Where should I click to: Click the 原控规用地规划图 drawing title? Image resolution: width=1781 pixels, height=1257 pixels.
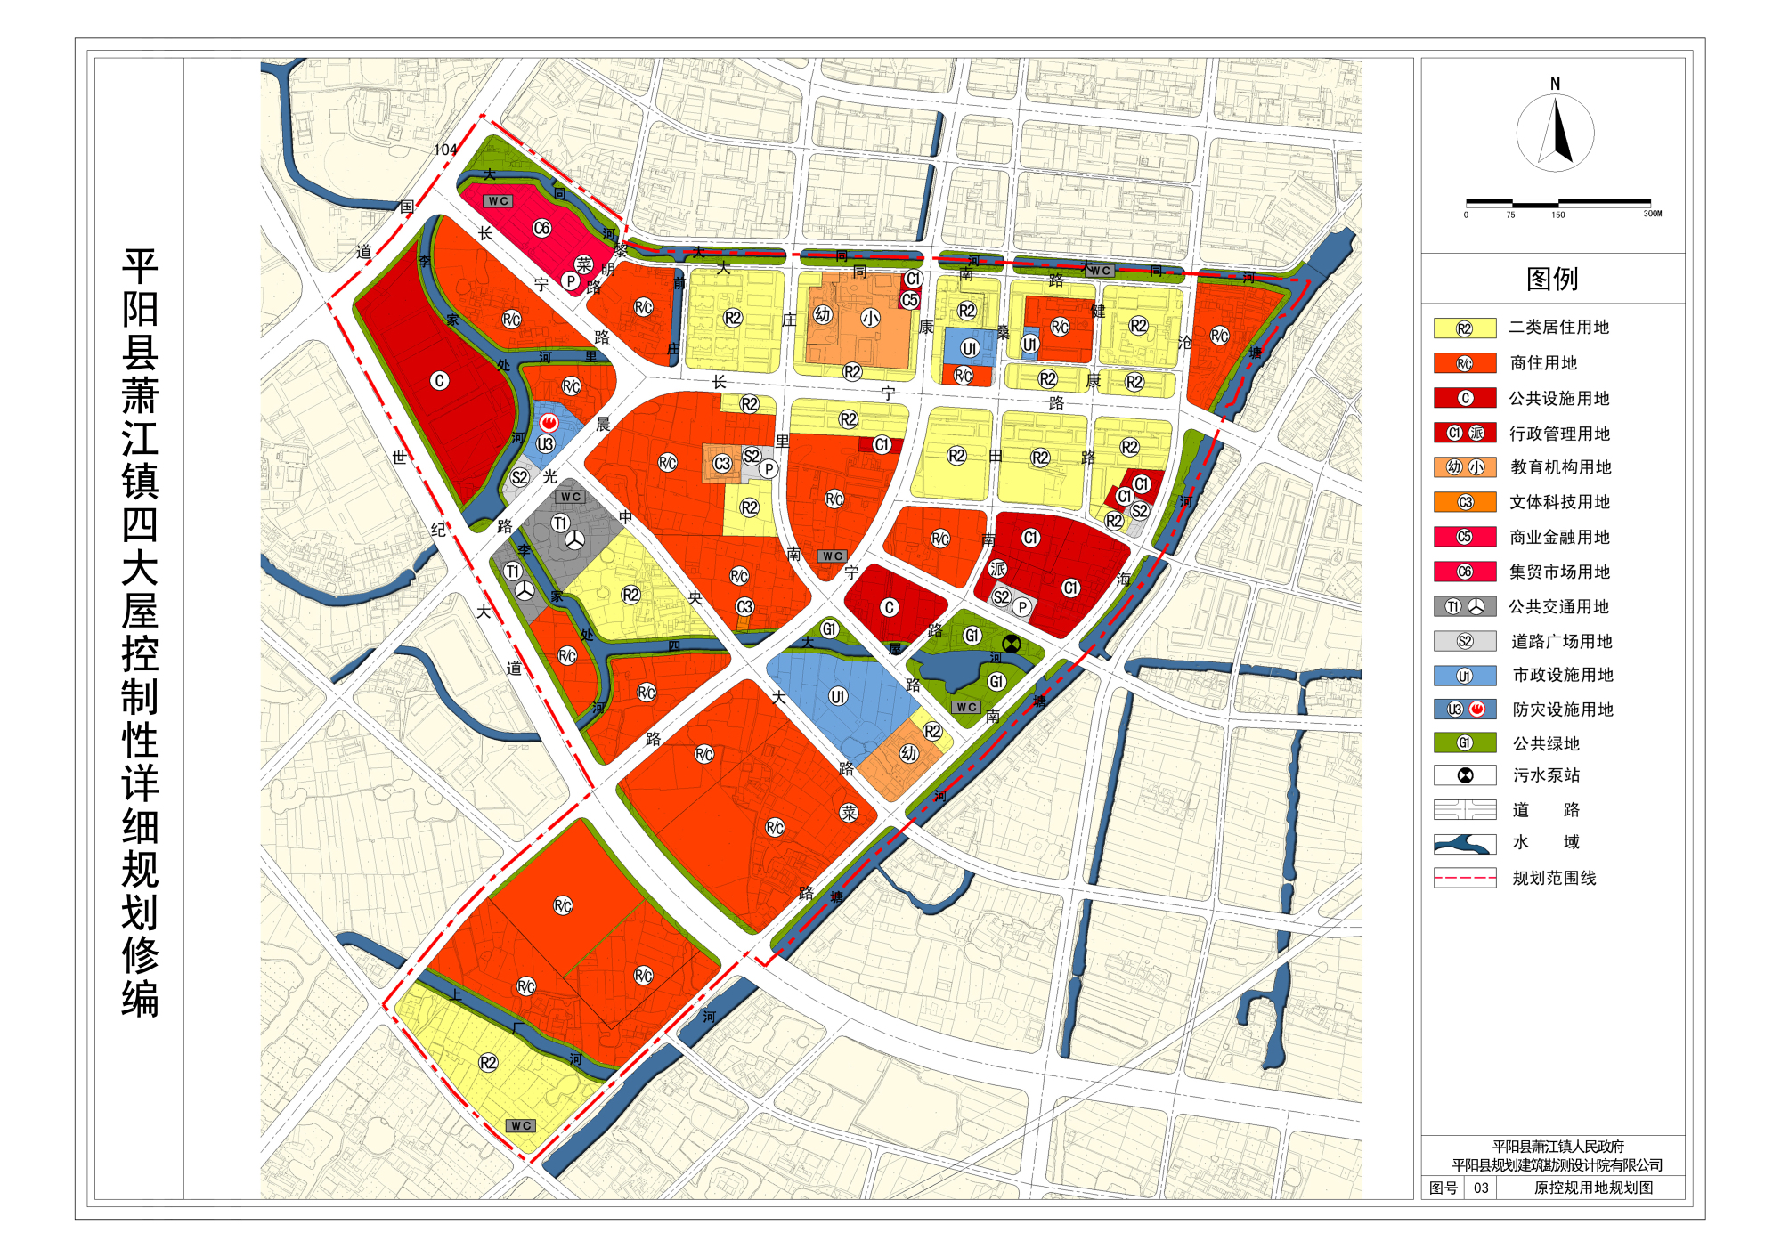coord(1593,1188)
